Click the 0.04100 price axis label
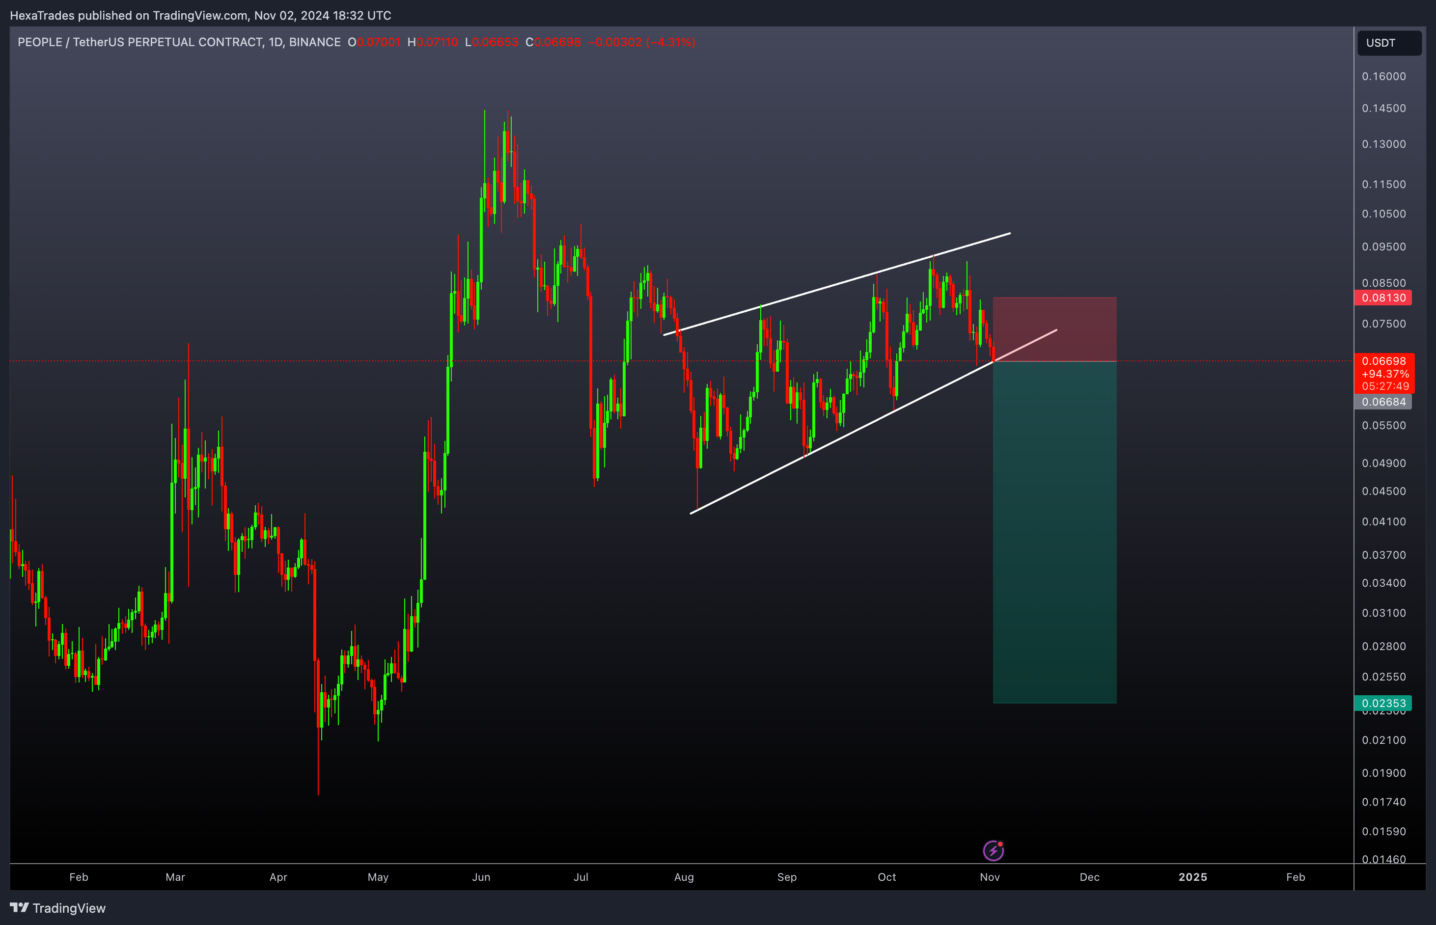The image size is (1436, 925). (x=1384, y=521)
